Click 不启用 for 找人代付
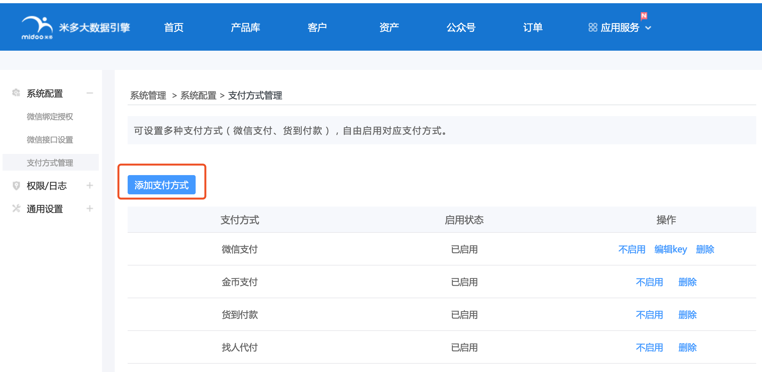Image resolution: width=762 pixels, height=372 pixels. [649, 347]
